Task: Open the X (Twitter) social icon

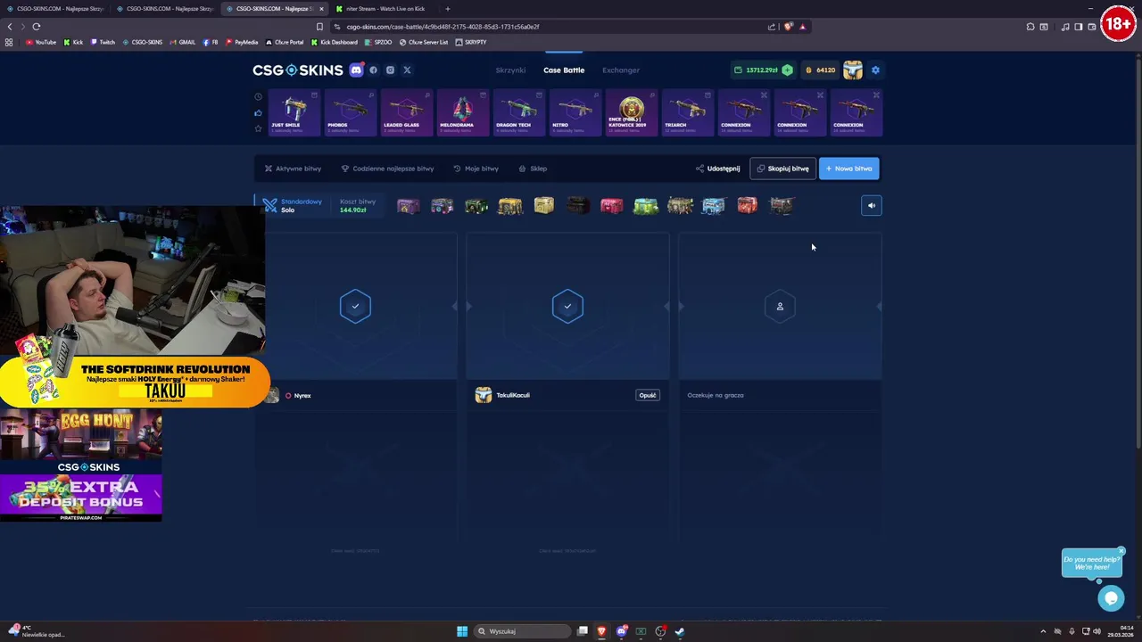Action: pos(407,70)
